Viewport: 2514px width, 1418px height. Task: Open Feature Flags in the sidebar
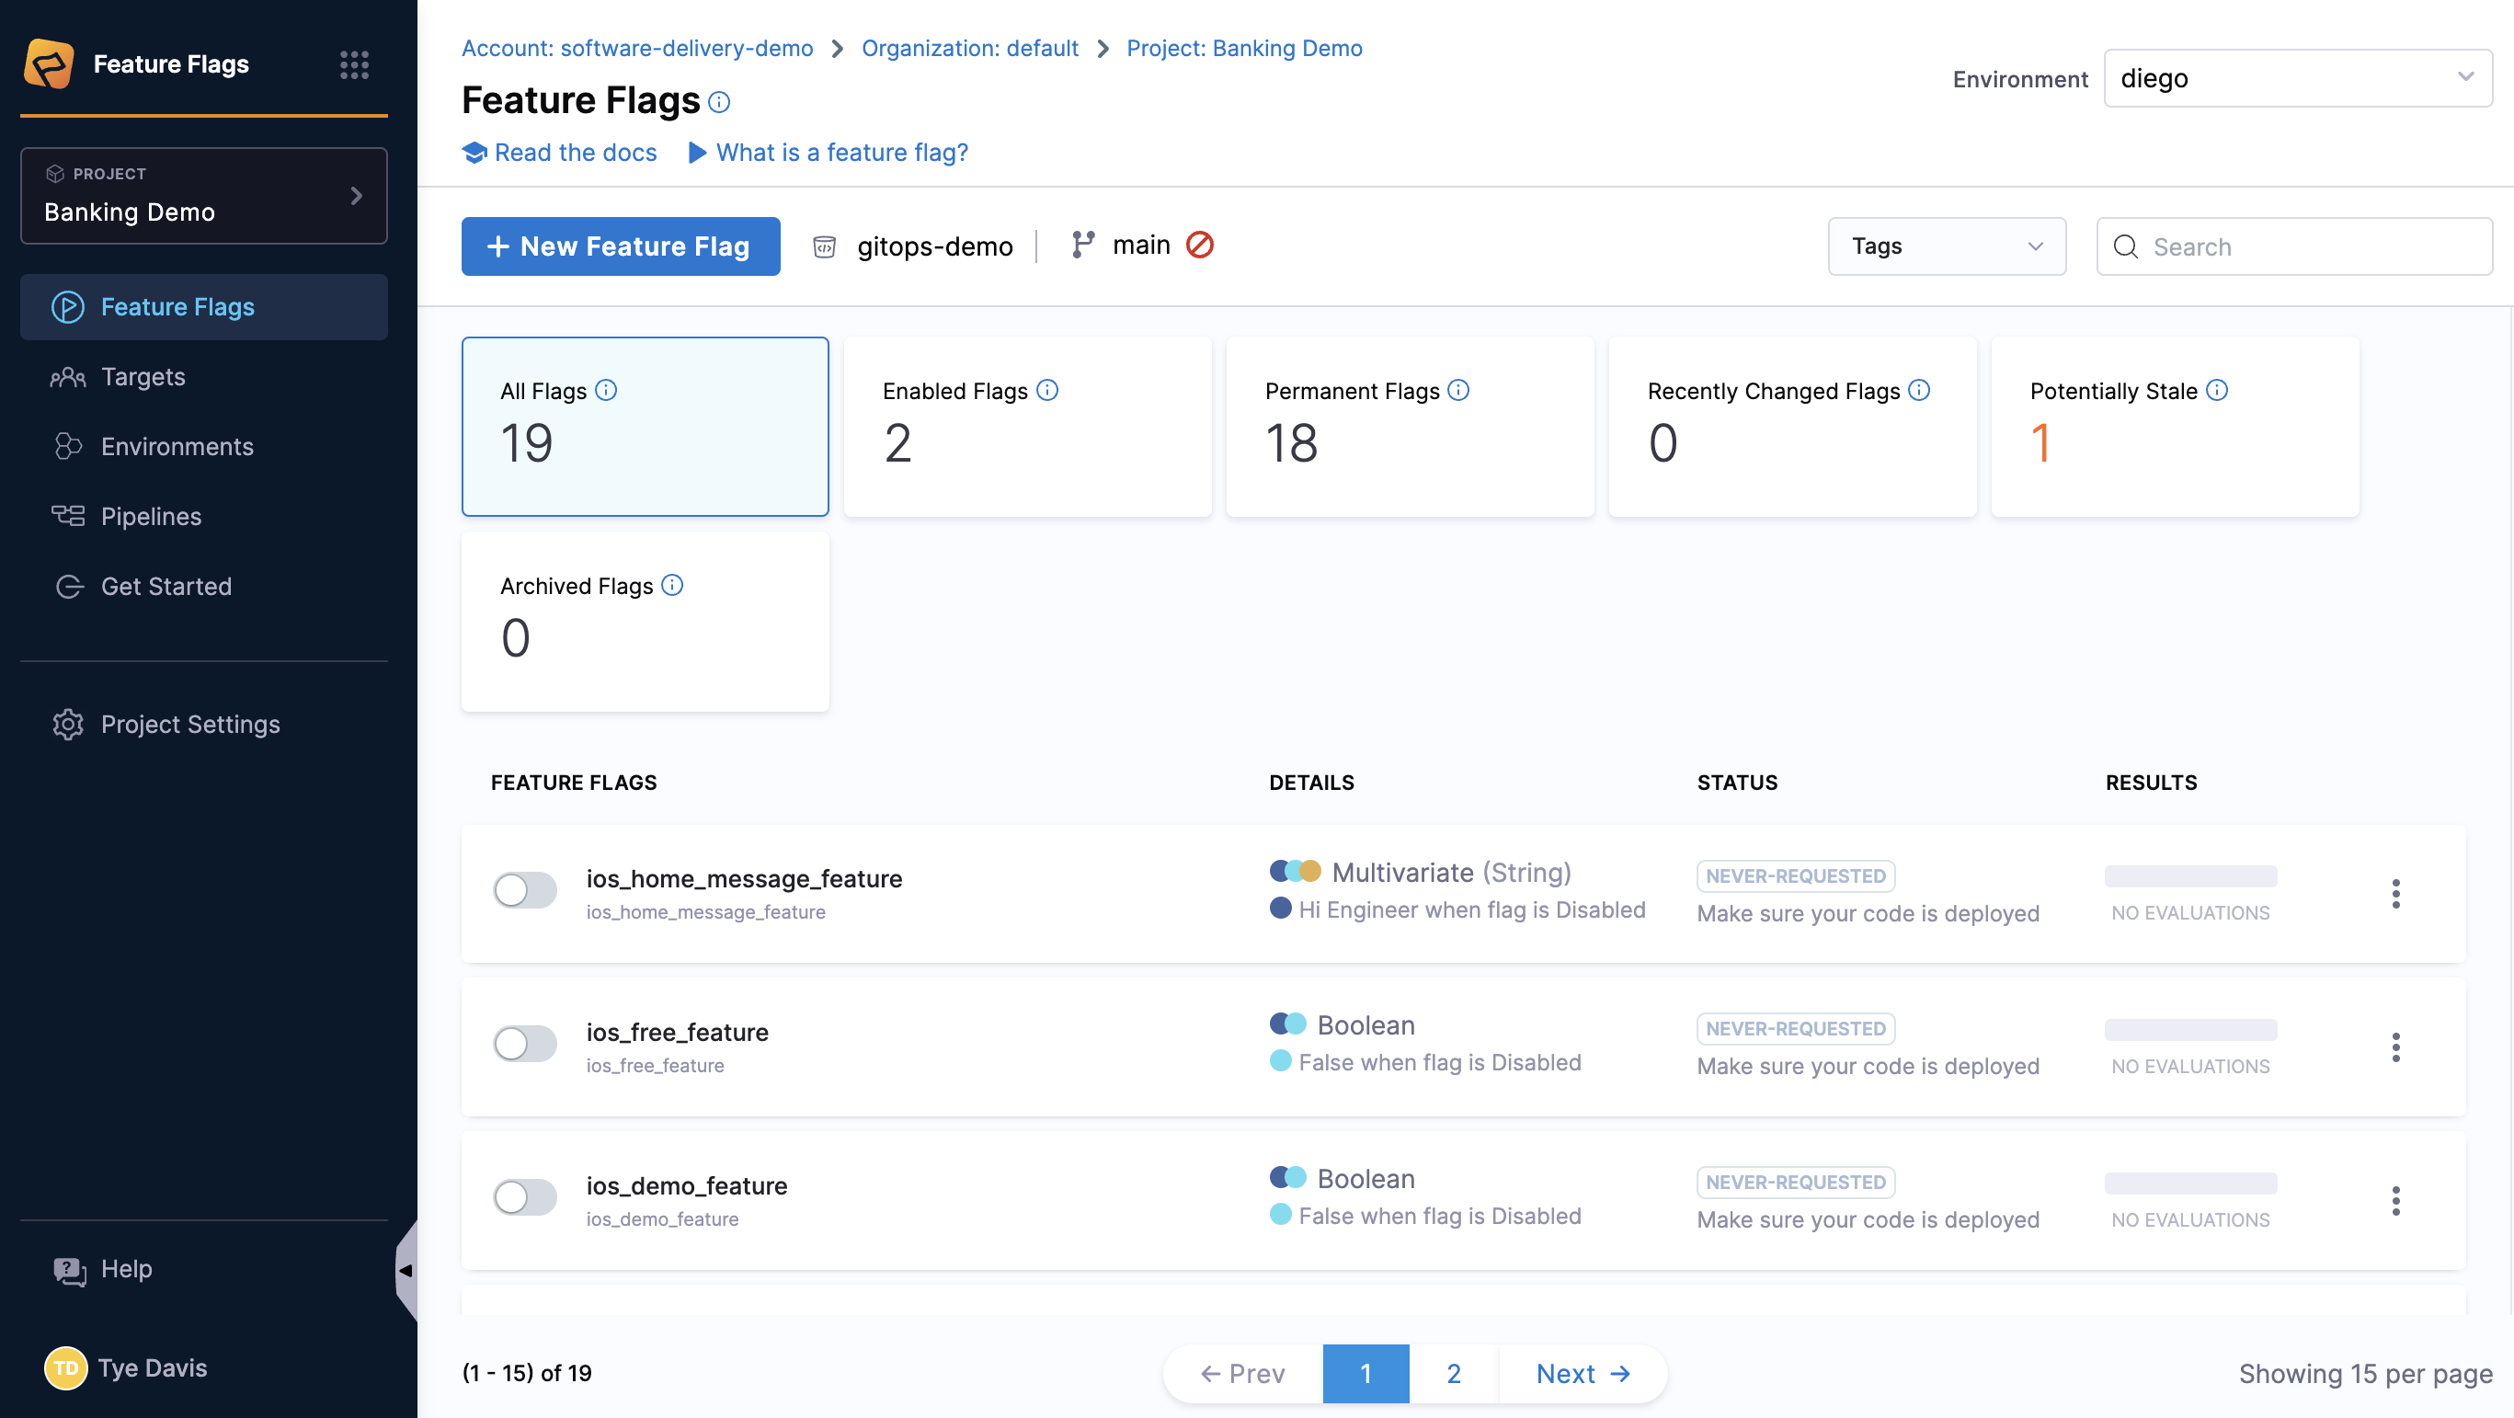point(204,306)
